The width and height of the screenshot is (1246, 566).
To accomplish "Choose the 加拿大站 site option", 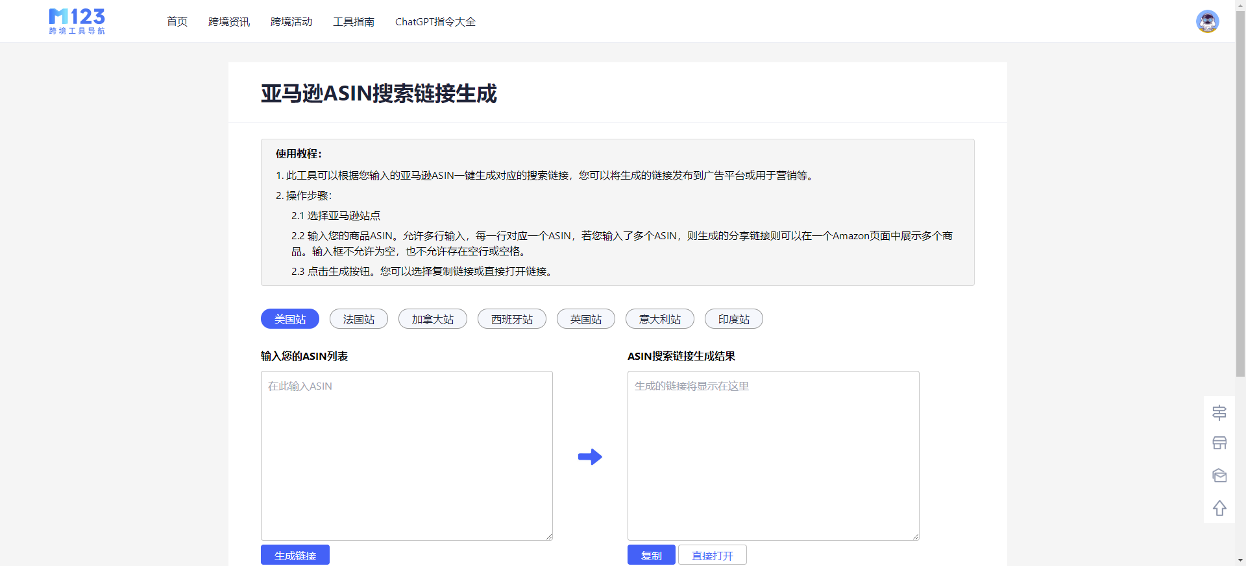I will (x=433, y=319).
